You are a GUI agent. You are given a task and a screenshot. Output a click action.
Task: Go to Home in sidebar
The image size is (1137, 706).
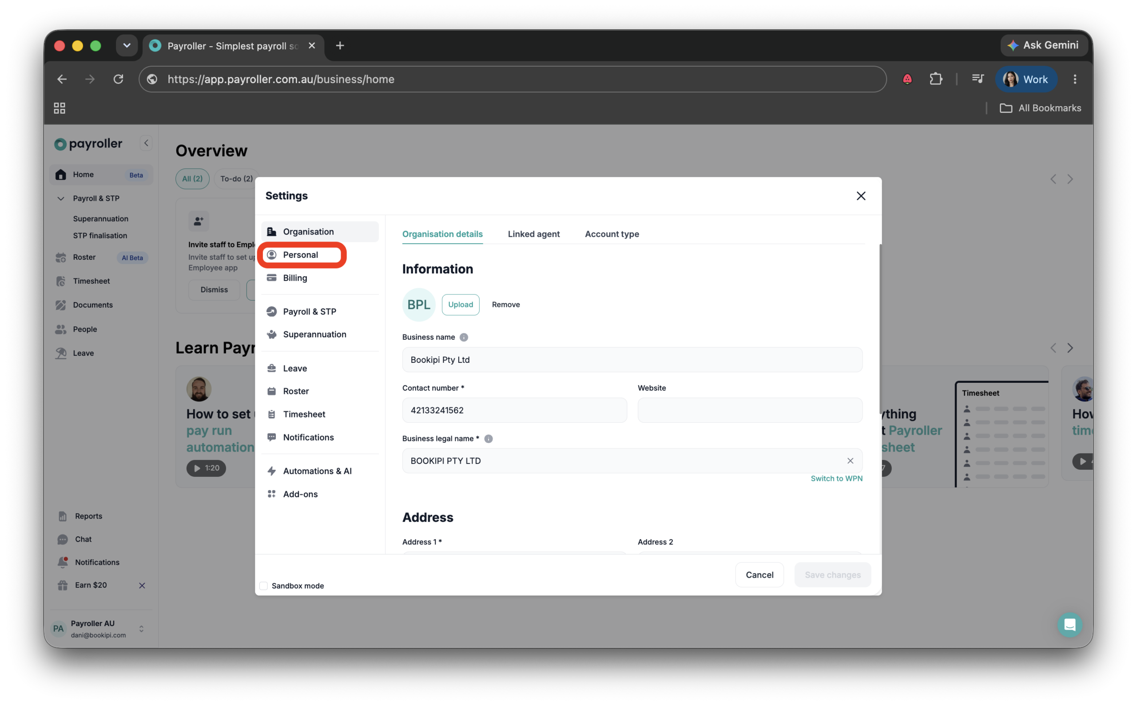click(x=101, y=175)
